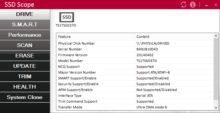Screen dimensions: 220x113
Task: Select the TS1TSSD370 SSD drive icon
Action: pos(67,17)
